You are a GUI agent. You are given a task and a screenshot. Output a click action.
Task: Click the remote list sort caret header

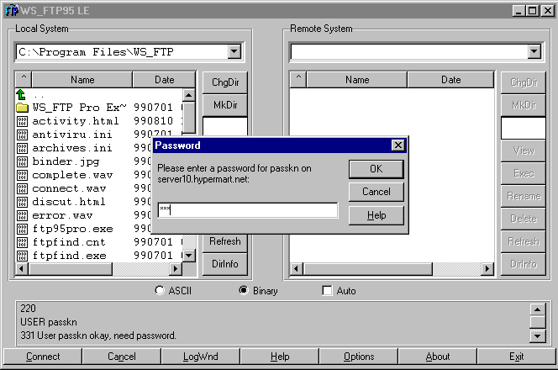click(x=298, y=79)
